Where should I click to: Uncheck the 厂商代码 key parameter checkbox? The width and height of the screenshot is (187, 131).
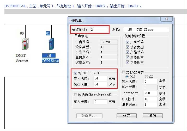pos(128,42)
